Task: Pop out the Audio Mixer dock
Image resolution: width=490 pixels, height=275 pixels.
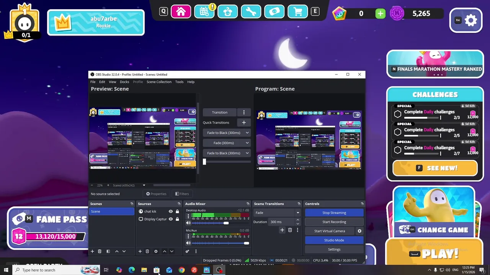Action: [x=248, y=204]
